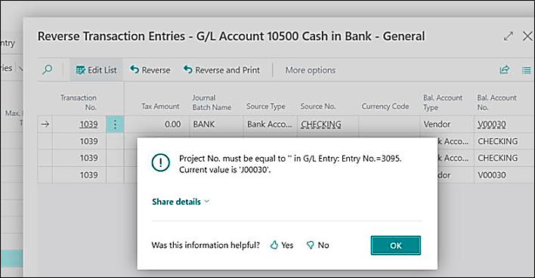Screen dimensions: 535x278
Task: Select the Bank Acco... source type cell
Action: point(271,124)
